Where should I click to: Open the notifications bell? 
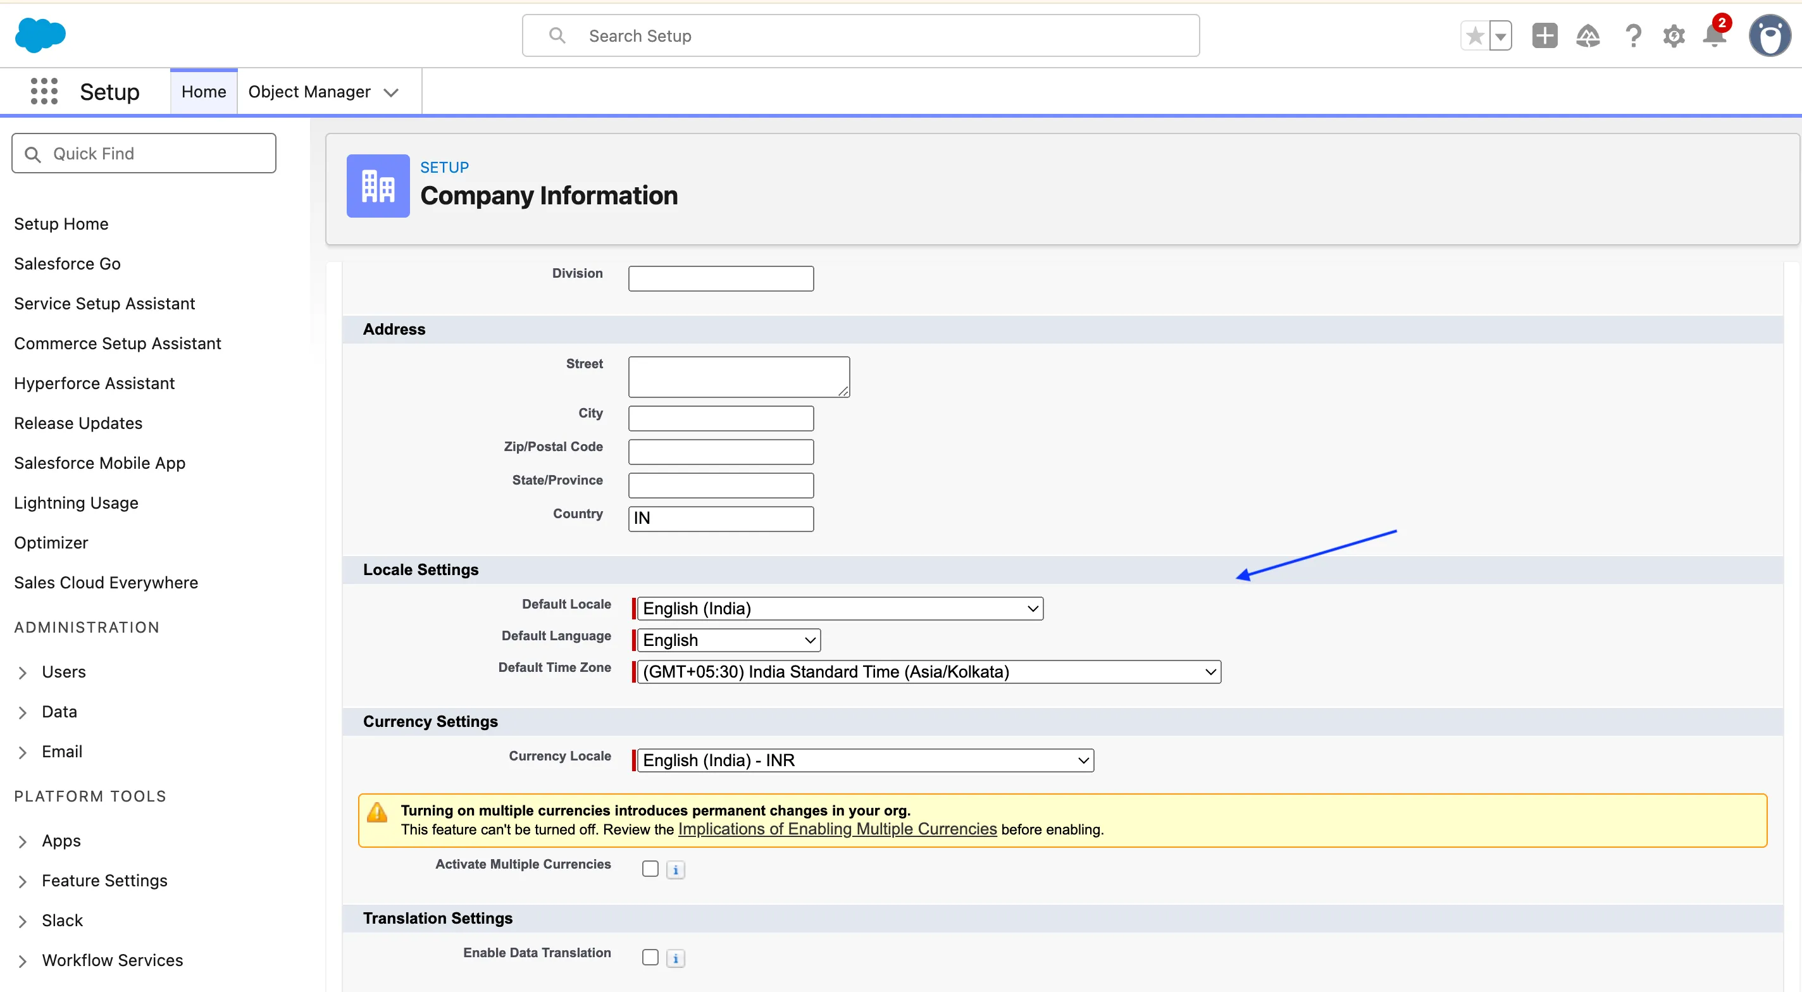point(1714,35)
